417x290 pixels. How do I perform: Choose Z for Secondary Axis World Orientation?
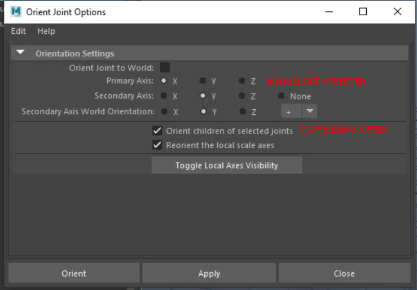pyautogui.click(x=243, y=111)
